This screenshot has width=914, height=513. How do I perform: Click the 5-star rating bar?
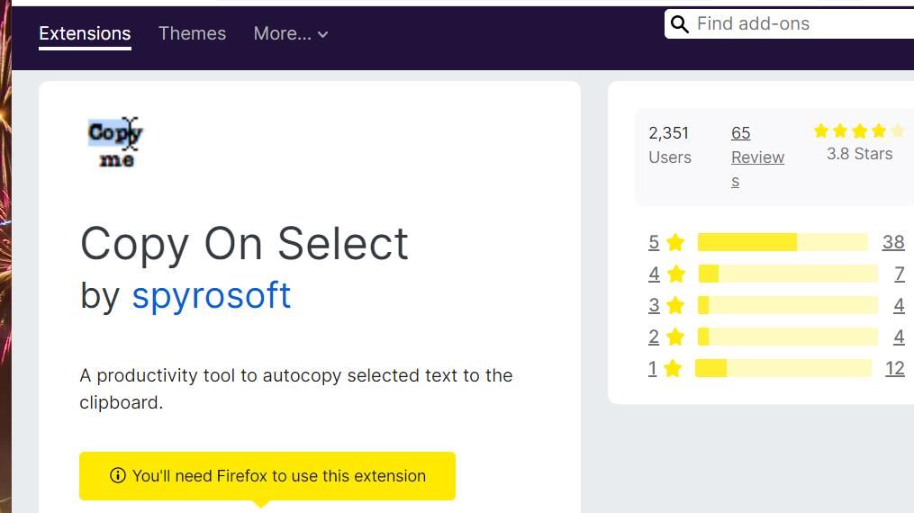pos(782,242)
